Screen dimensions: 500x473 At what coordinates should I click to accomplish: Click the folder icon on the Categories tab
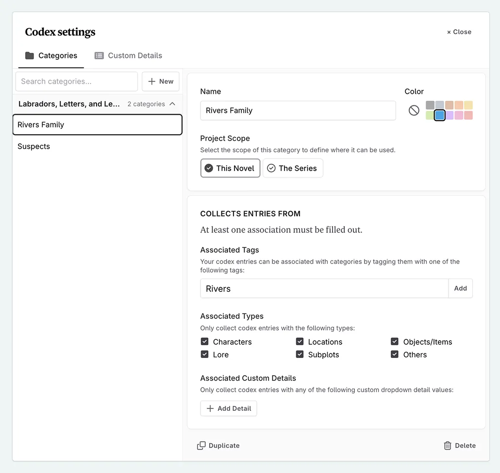pyautogui.click(x=29, y=55)
